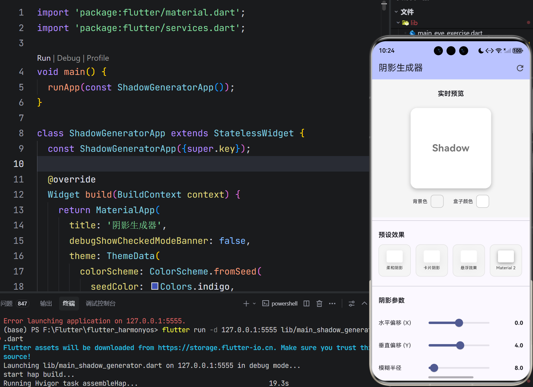Open the terminal launch profile dropdown arrow
This screenshot has height=387, width=533.
254,304
